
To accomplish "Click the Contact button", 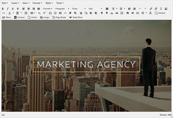I will 19,17.
